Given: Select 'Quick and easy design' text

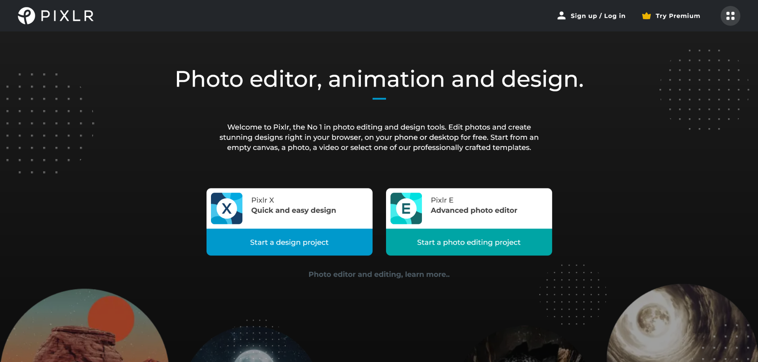Looking at the screenshot, I should click(294, 210).
